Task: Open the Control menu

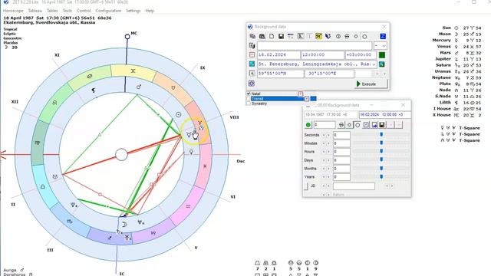Action: coord(84,11)
